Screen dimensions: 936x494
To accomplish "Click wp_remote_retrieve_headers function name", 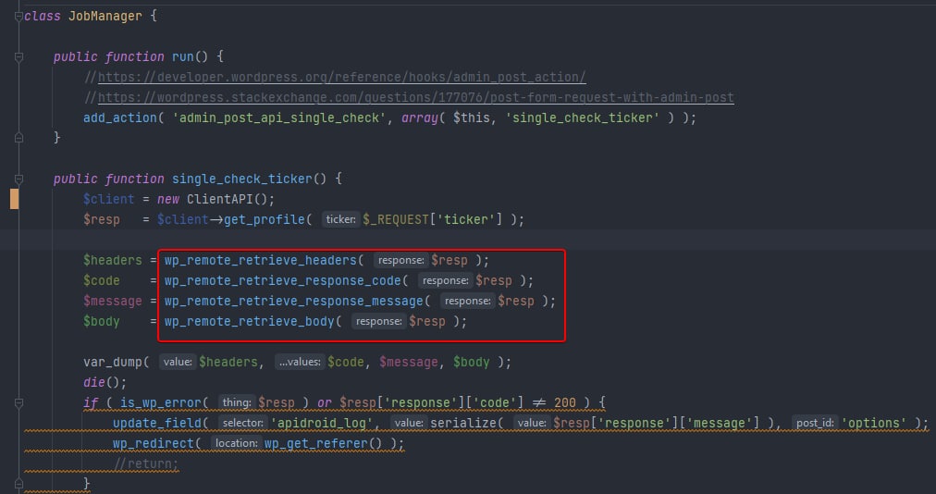I will tap(260, 260).
